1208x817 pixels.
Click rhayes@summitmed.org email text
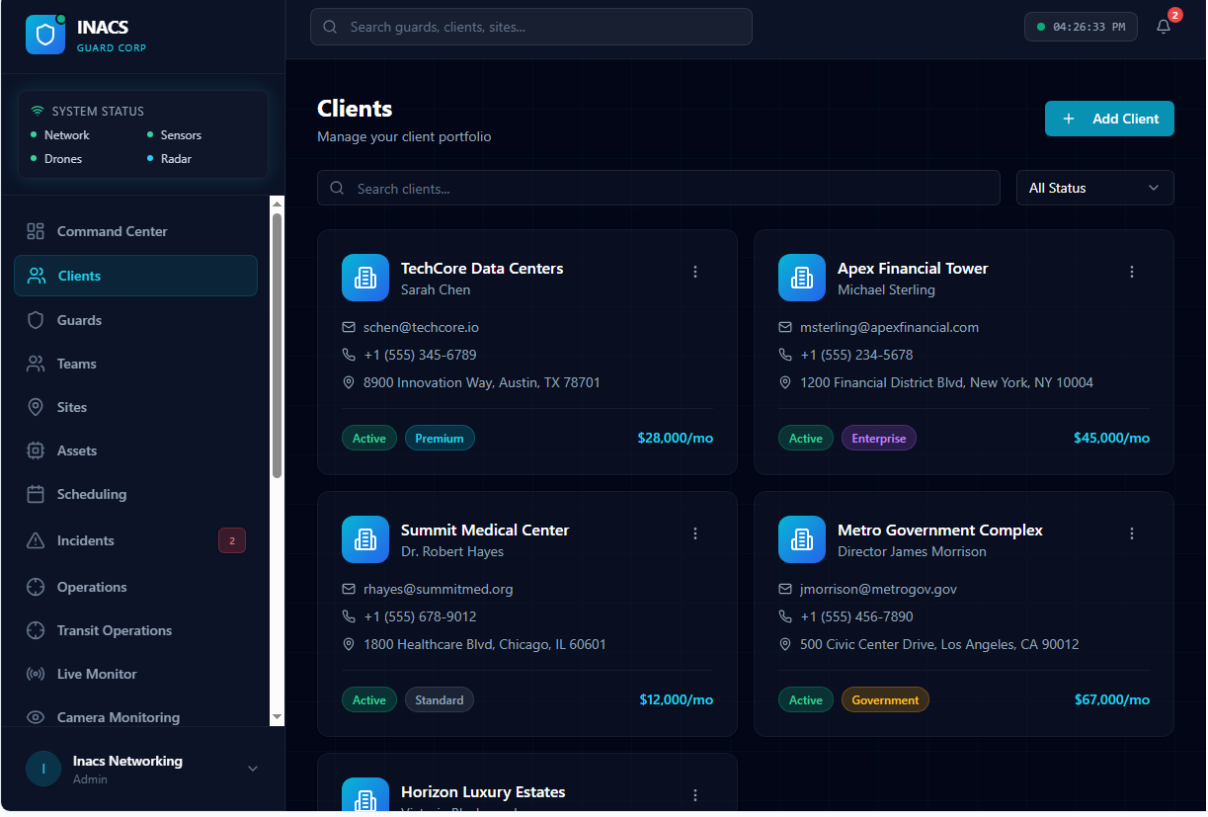point(439,589)
